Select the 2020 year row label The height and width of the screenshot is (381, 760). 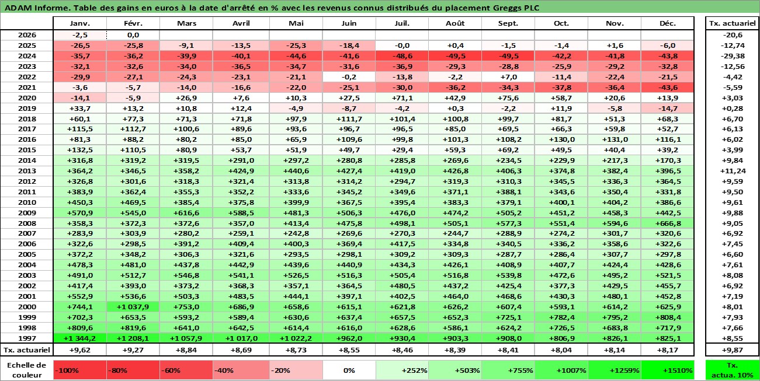click(x=26, y=98)
